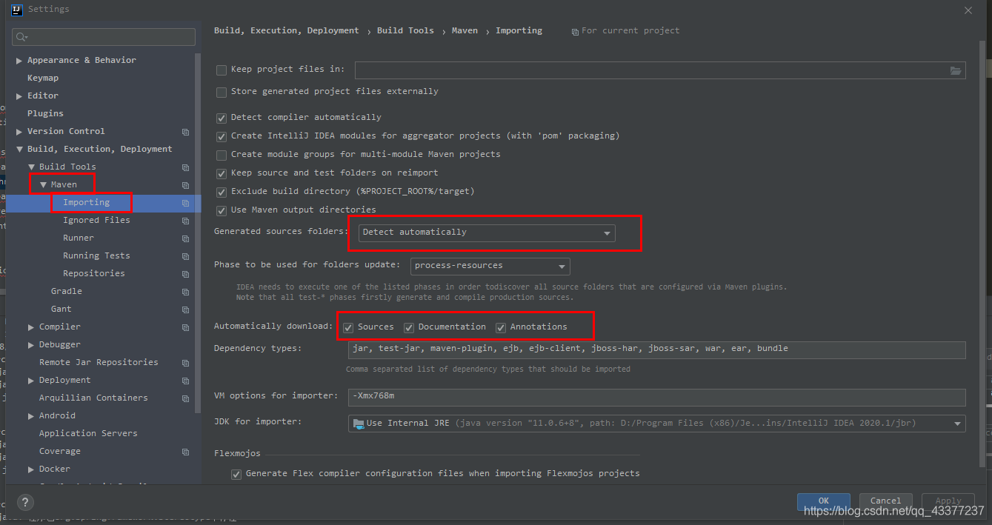This screenshot has height=525, width=992.
Task: Click project-level icon beside Gradle
Action: click(x=185, y=292)
